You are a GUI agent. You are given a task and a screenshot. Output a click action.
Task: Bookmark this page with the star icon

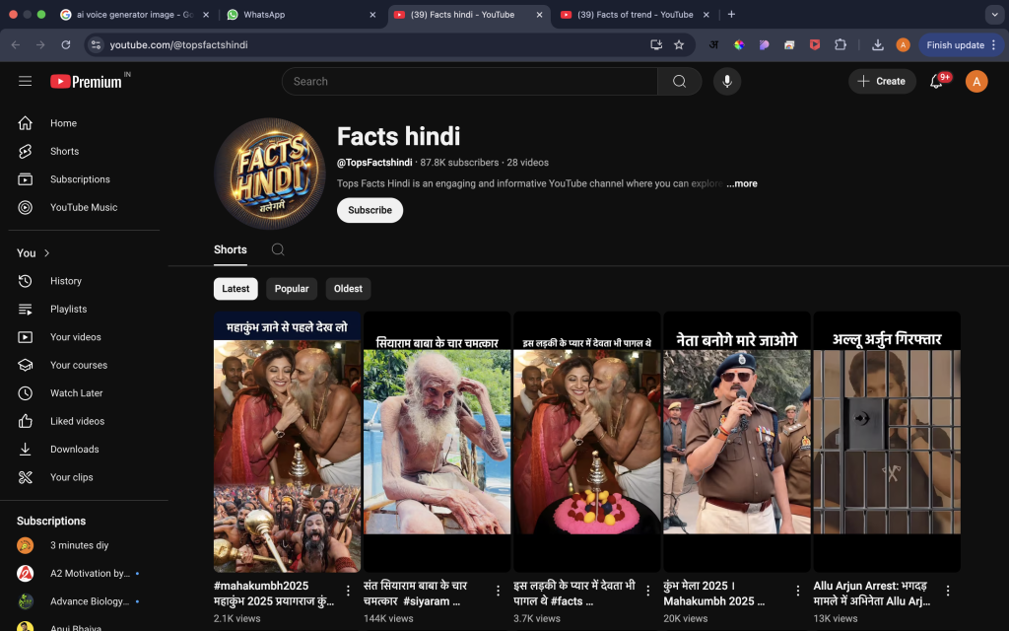[x=679, y=44]
